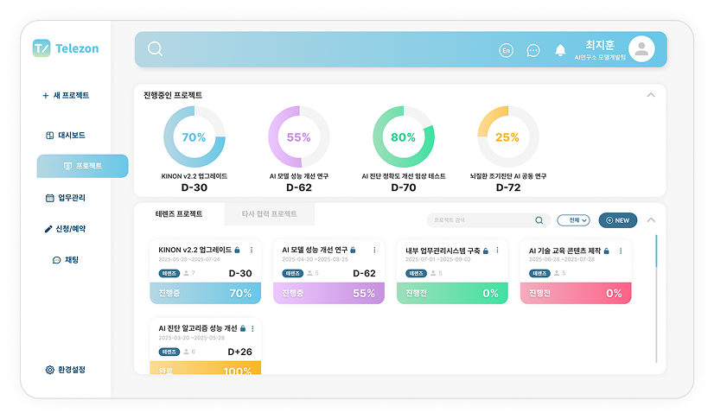
Task: Click 진행전 0% green progress bar
Action: 452,294
